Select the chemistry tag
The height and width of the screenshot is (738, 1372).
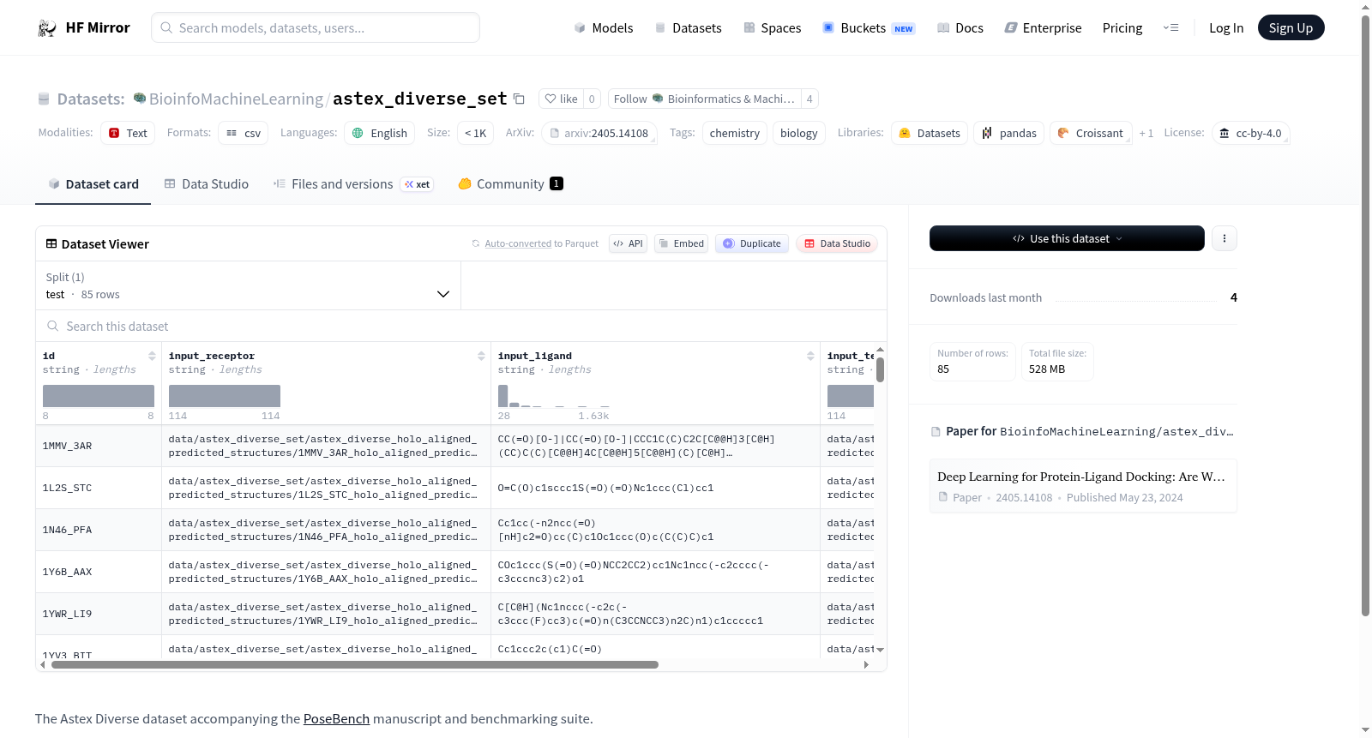735,133
